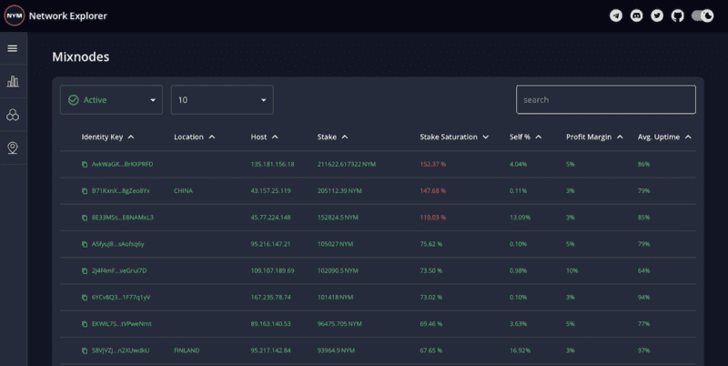728x366 pixels.
Task: Open the Twitter link icon
Action: click(x=656, y=15)
